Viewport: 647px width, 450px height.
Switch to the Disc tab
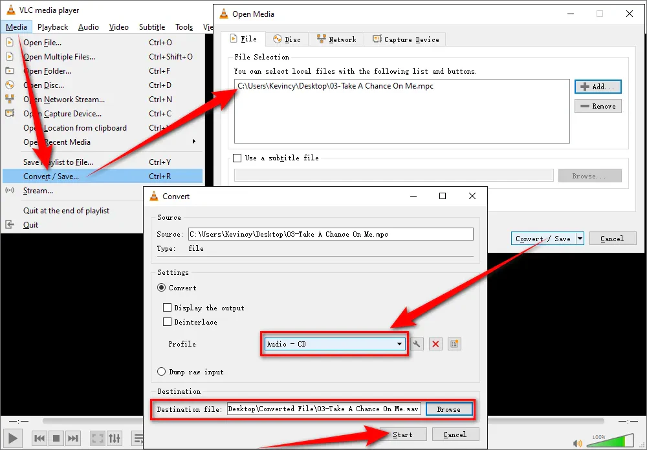(287, 39)
